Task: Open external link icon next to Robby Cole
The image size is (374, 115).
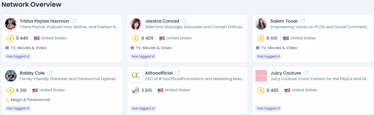Action: pyautogui.click(x=50, y=73)
